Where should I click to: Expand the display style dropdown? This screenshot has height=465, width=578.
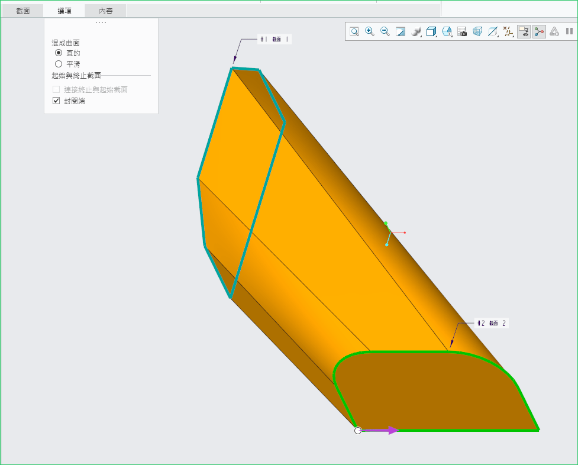(x=417, y=31)
